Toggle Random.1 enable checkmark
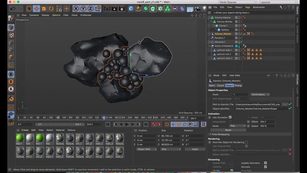Image resolution: width=307 pixels, height=173 pixels. (241, 38)
